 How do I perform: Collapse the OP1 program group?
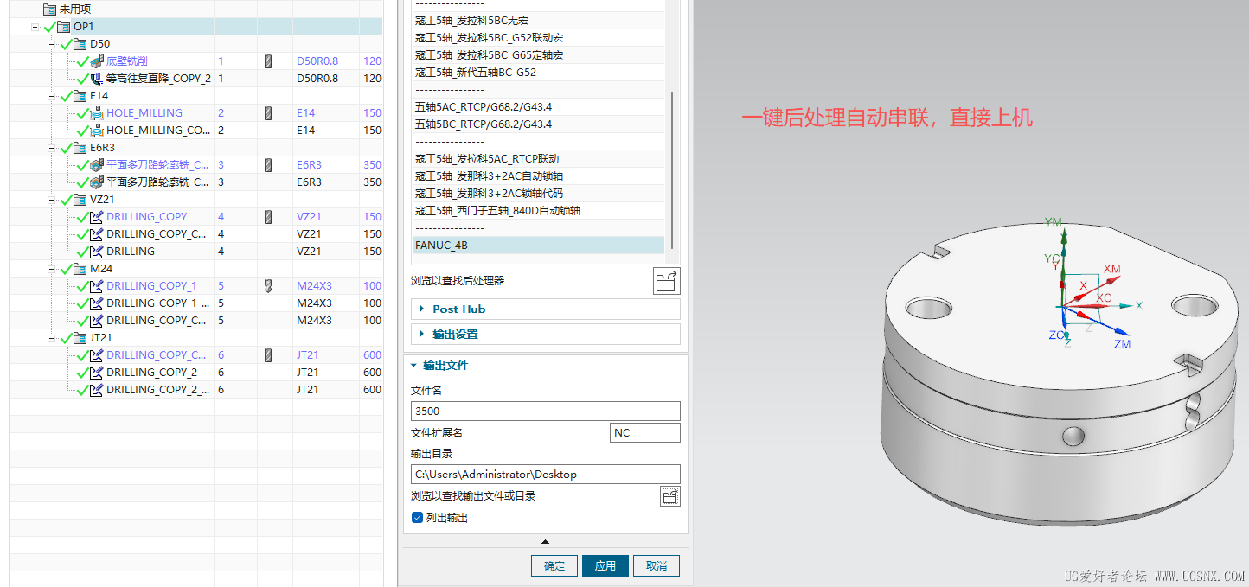35,27
